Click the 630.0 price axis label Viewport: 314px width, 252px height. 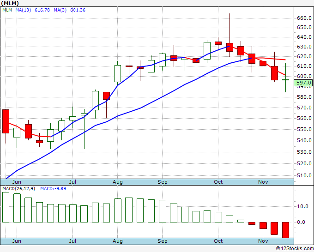pyautogui.click(x=304, y=47)
